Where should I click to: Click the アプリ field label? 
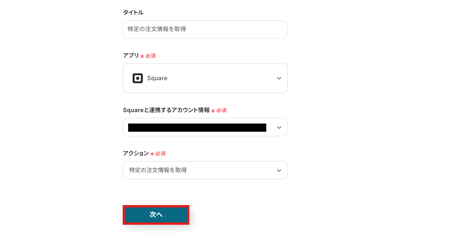[x=131, y=55]
